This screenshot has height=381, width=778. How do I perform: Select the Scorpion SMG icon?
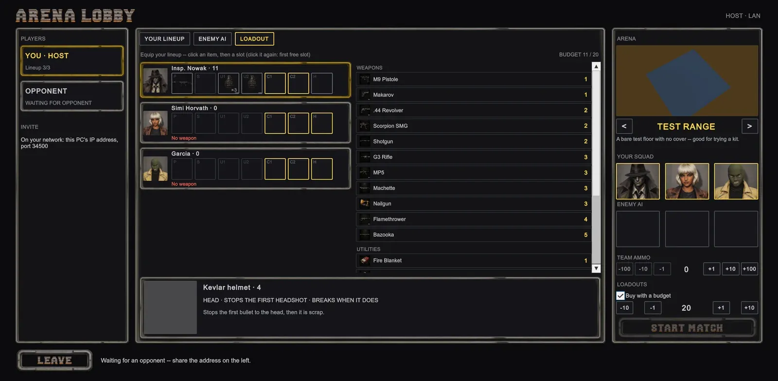(365, 126)
